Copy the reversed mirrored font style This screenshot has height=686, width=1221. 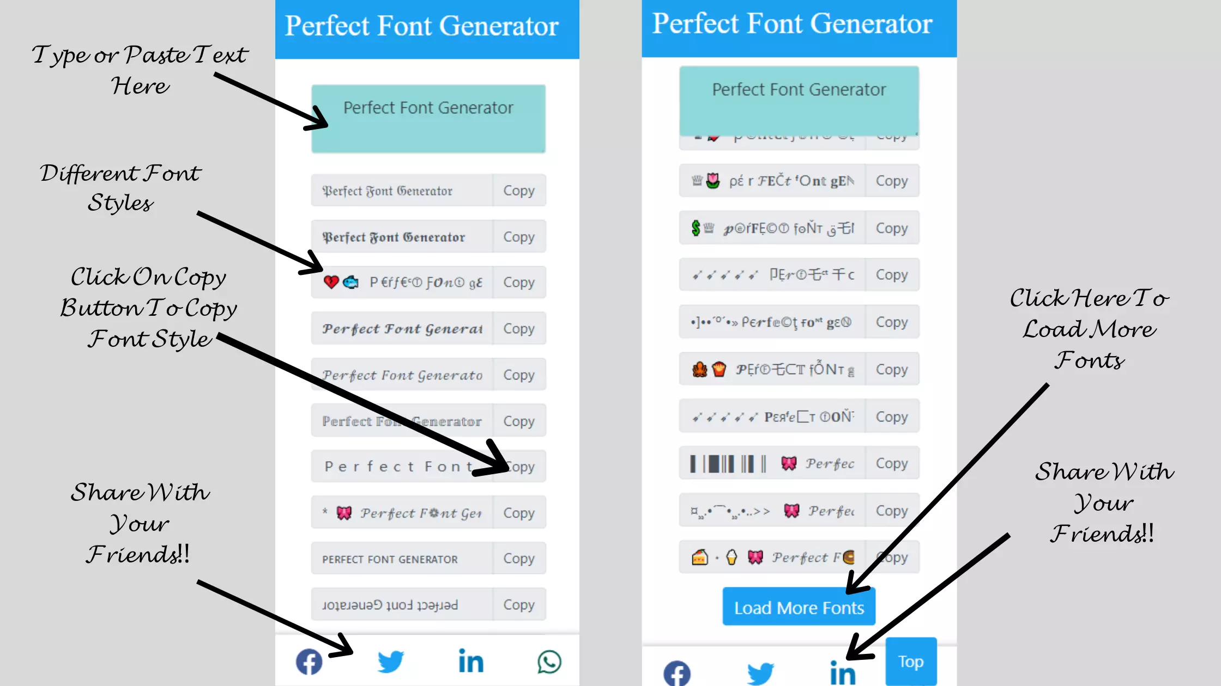point(519,604)
